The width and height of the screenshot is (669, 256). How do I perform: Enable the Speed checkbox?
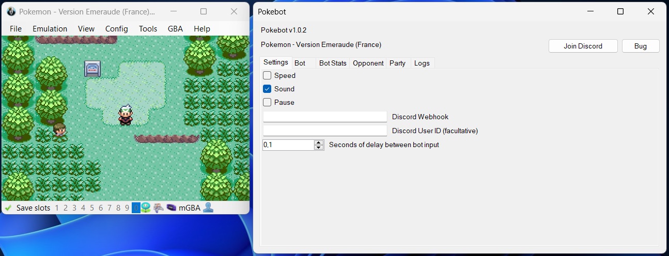267,75
